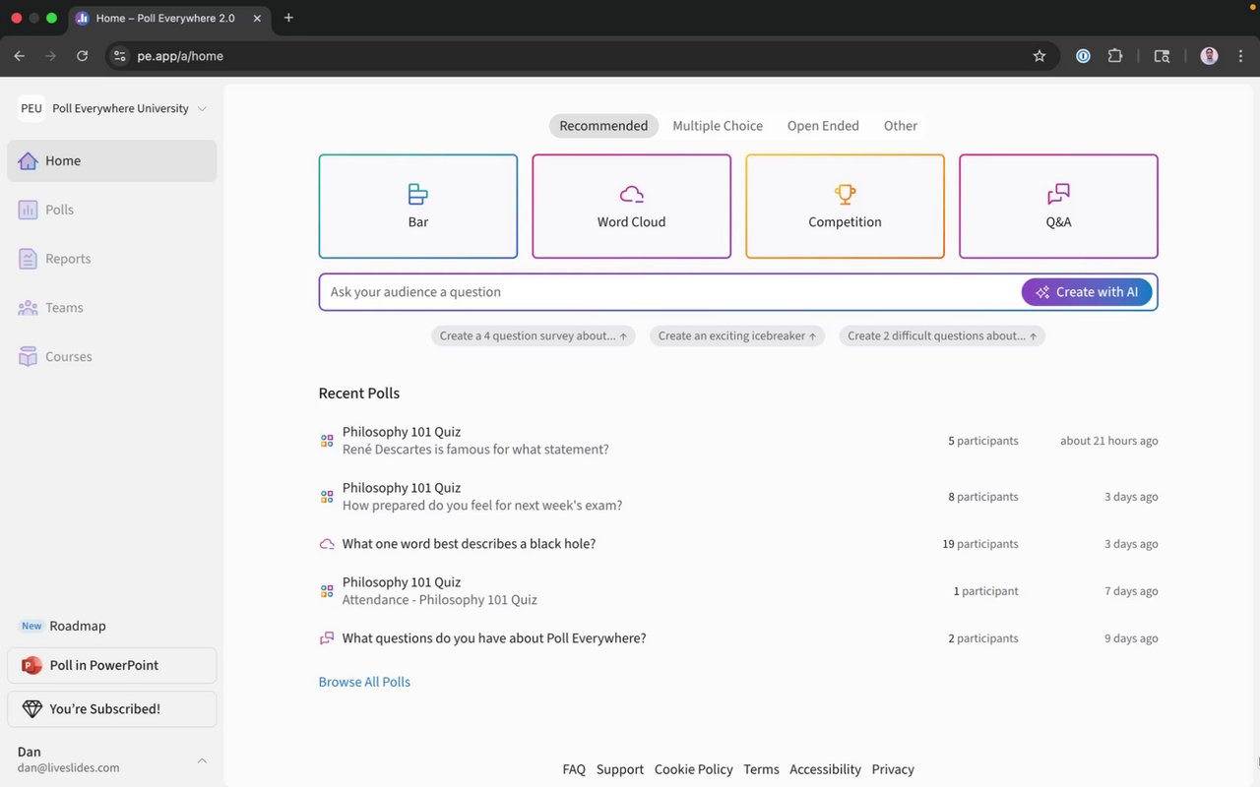Viewport: 1260px width, 787px height.
Task: Click the trophy icon in Competition card
Action: click(x=845, y=194)
